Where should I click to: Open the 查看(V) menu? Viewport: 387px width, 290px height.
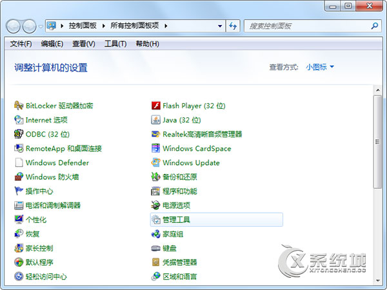point(84,44)
